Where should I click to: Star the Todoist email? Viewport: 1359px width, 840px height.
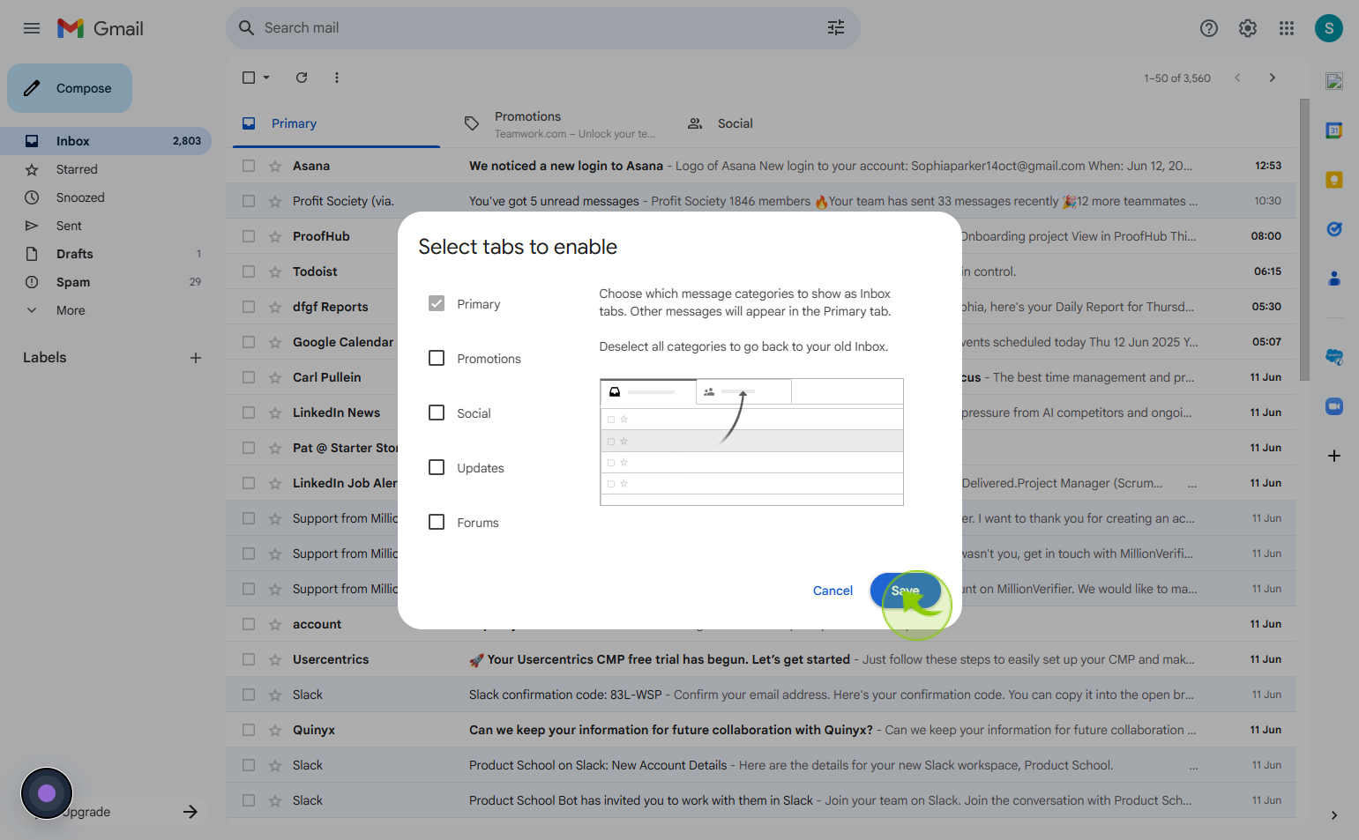(x=275, y=271)
